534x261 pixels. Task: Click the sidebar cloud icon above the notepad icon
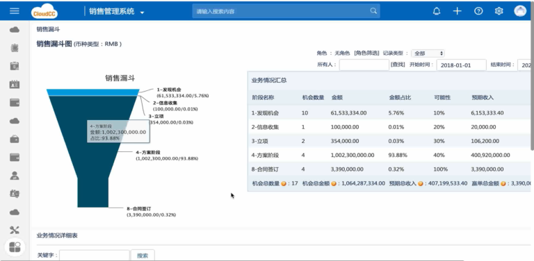coord(15,30)
